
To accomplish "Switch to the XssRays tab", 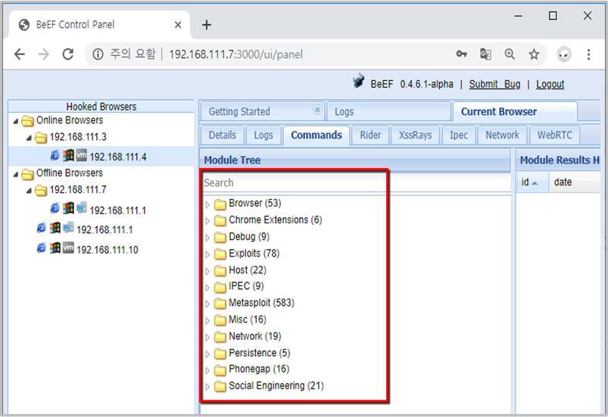I will (x=415, y=135).
